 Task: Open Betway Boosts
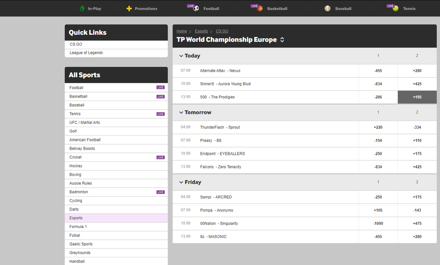point(116,149)
